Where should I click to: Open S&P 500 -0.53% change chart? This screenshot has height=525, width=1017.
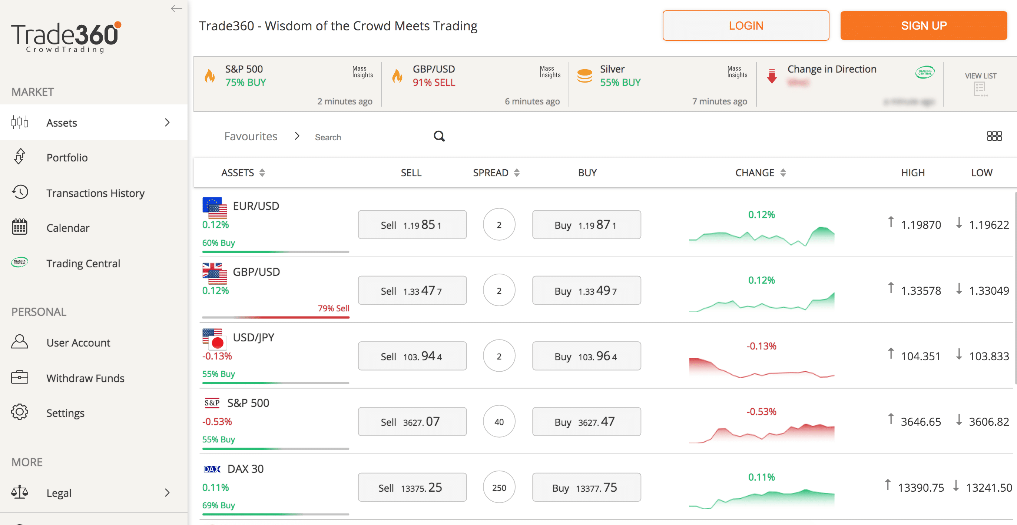pos(762,433)
